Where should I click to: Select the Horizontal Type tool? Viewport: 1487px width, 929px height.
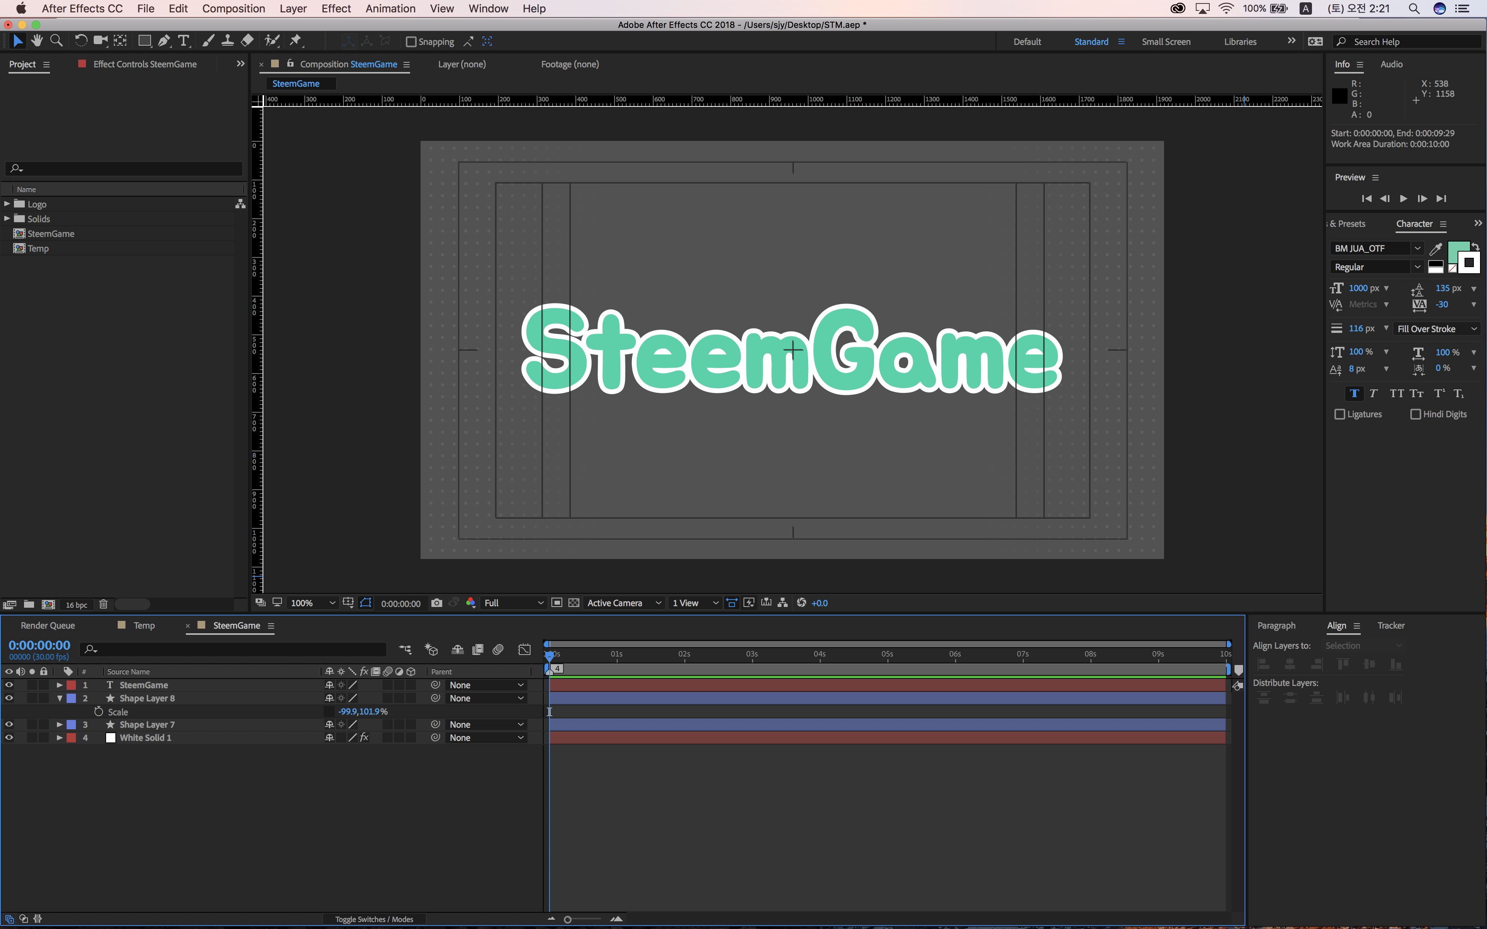pos(183,41)
